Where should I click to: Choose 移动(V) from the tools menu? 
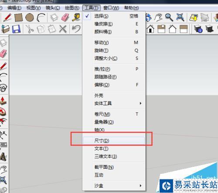(x=114, y=43)
